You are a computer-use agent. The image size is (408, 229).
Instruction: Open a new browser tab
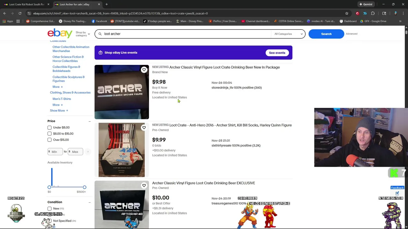point(106,4)
